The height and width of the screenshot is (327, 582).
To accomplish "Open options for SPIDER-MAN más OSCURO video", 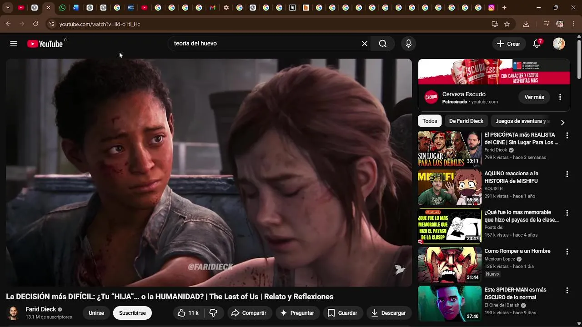I will [x=567, y=290].
